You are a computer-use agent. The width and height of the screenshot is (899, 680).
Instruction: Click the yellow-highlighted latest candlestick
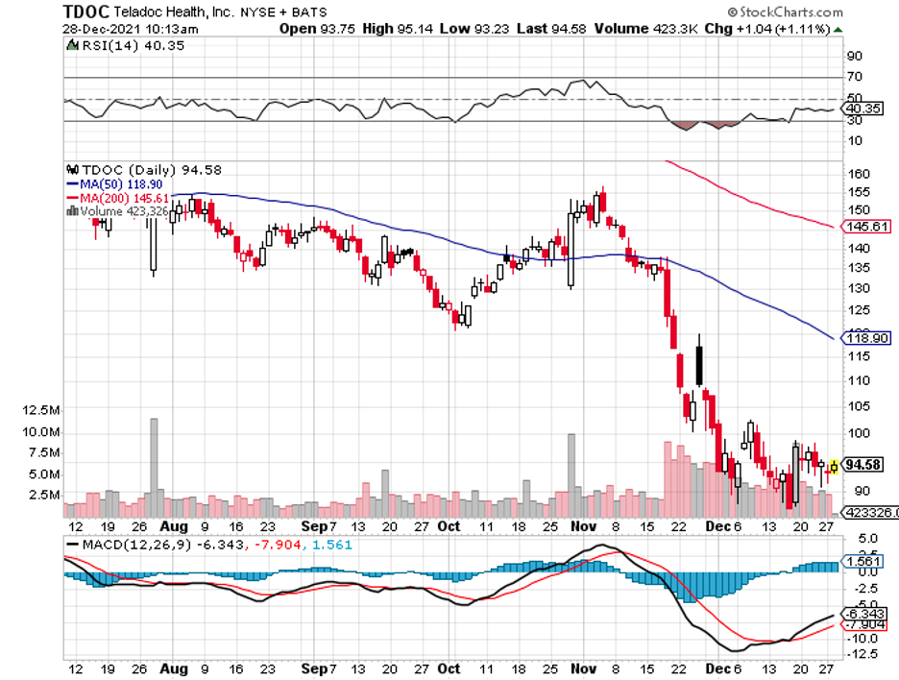pos(834,468)
